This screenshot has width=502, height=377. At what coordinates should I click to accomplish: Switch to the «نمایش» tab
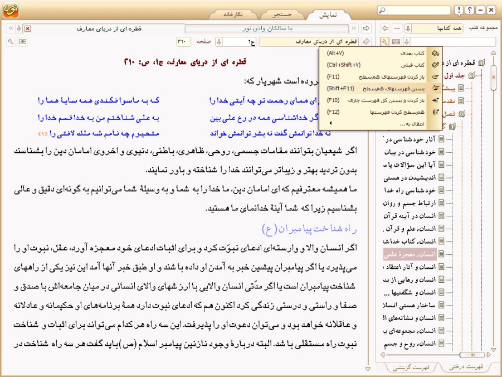click(328, 14)
